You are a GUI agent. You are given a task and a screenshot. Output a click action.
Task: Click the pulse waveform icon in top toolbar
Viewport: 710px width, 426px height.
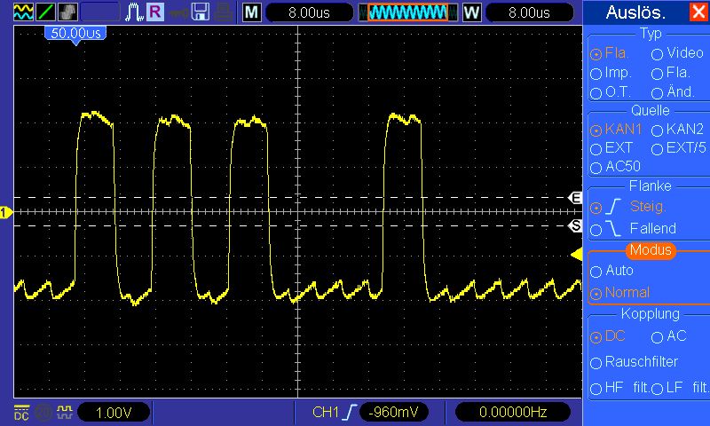(134, 12)
